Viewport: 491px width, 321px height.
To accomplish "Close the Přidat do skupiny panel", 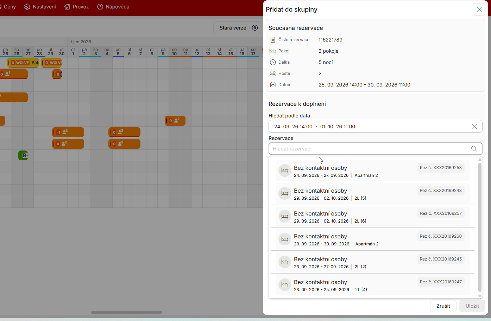I will (x=479, y=9).
